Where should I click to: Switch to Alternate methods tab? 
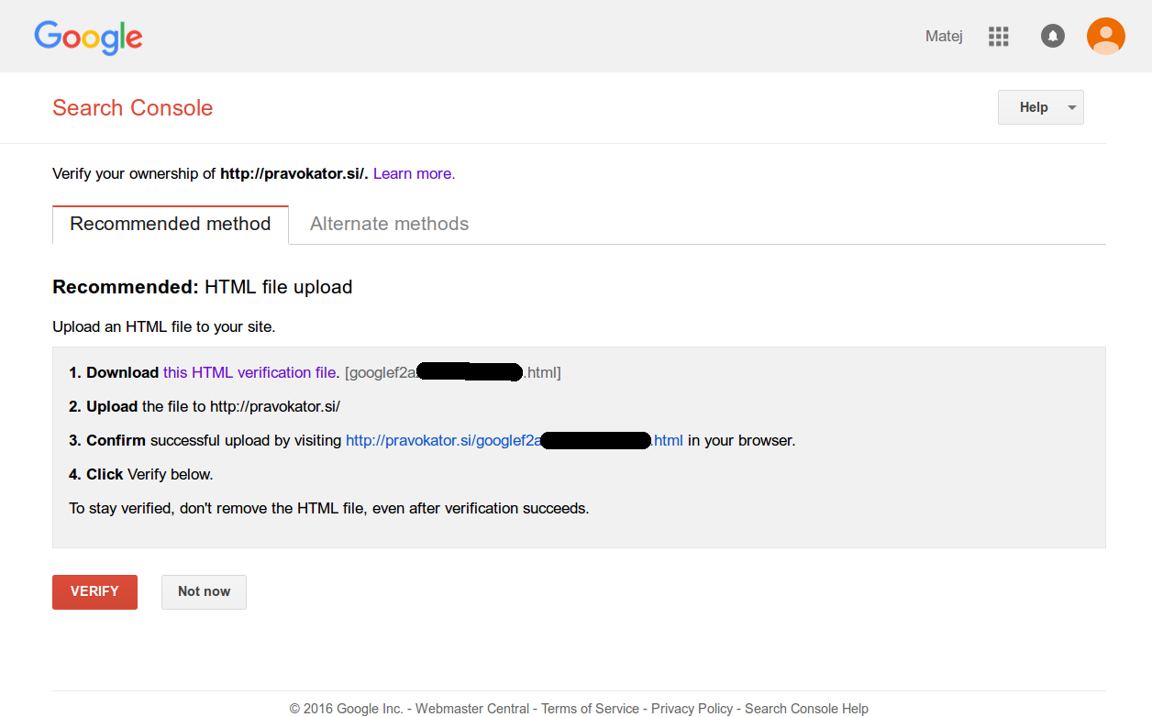coord(389,224)
